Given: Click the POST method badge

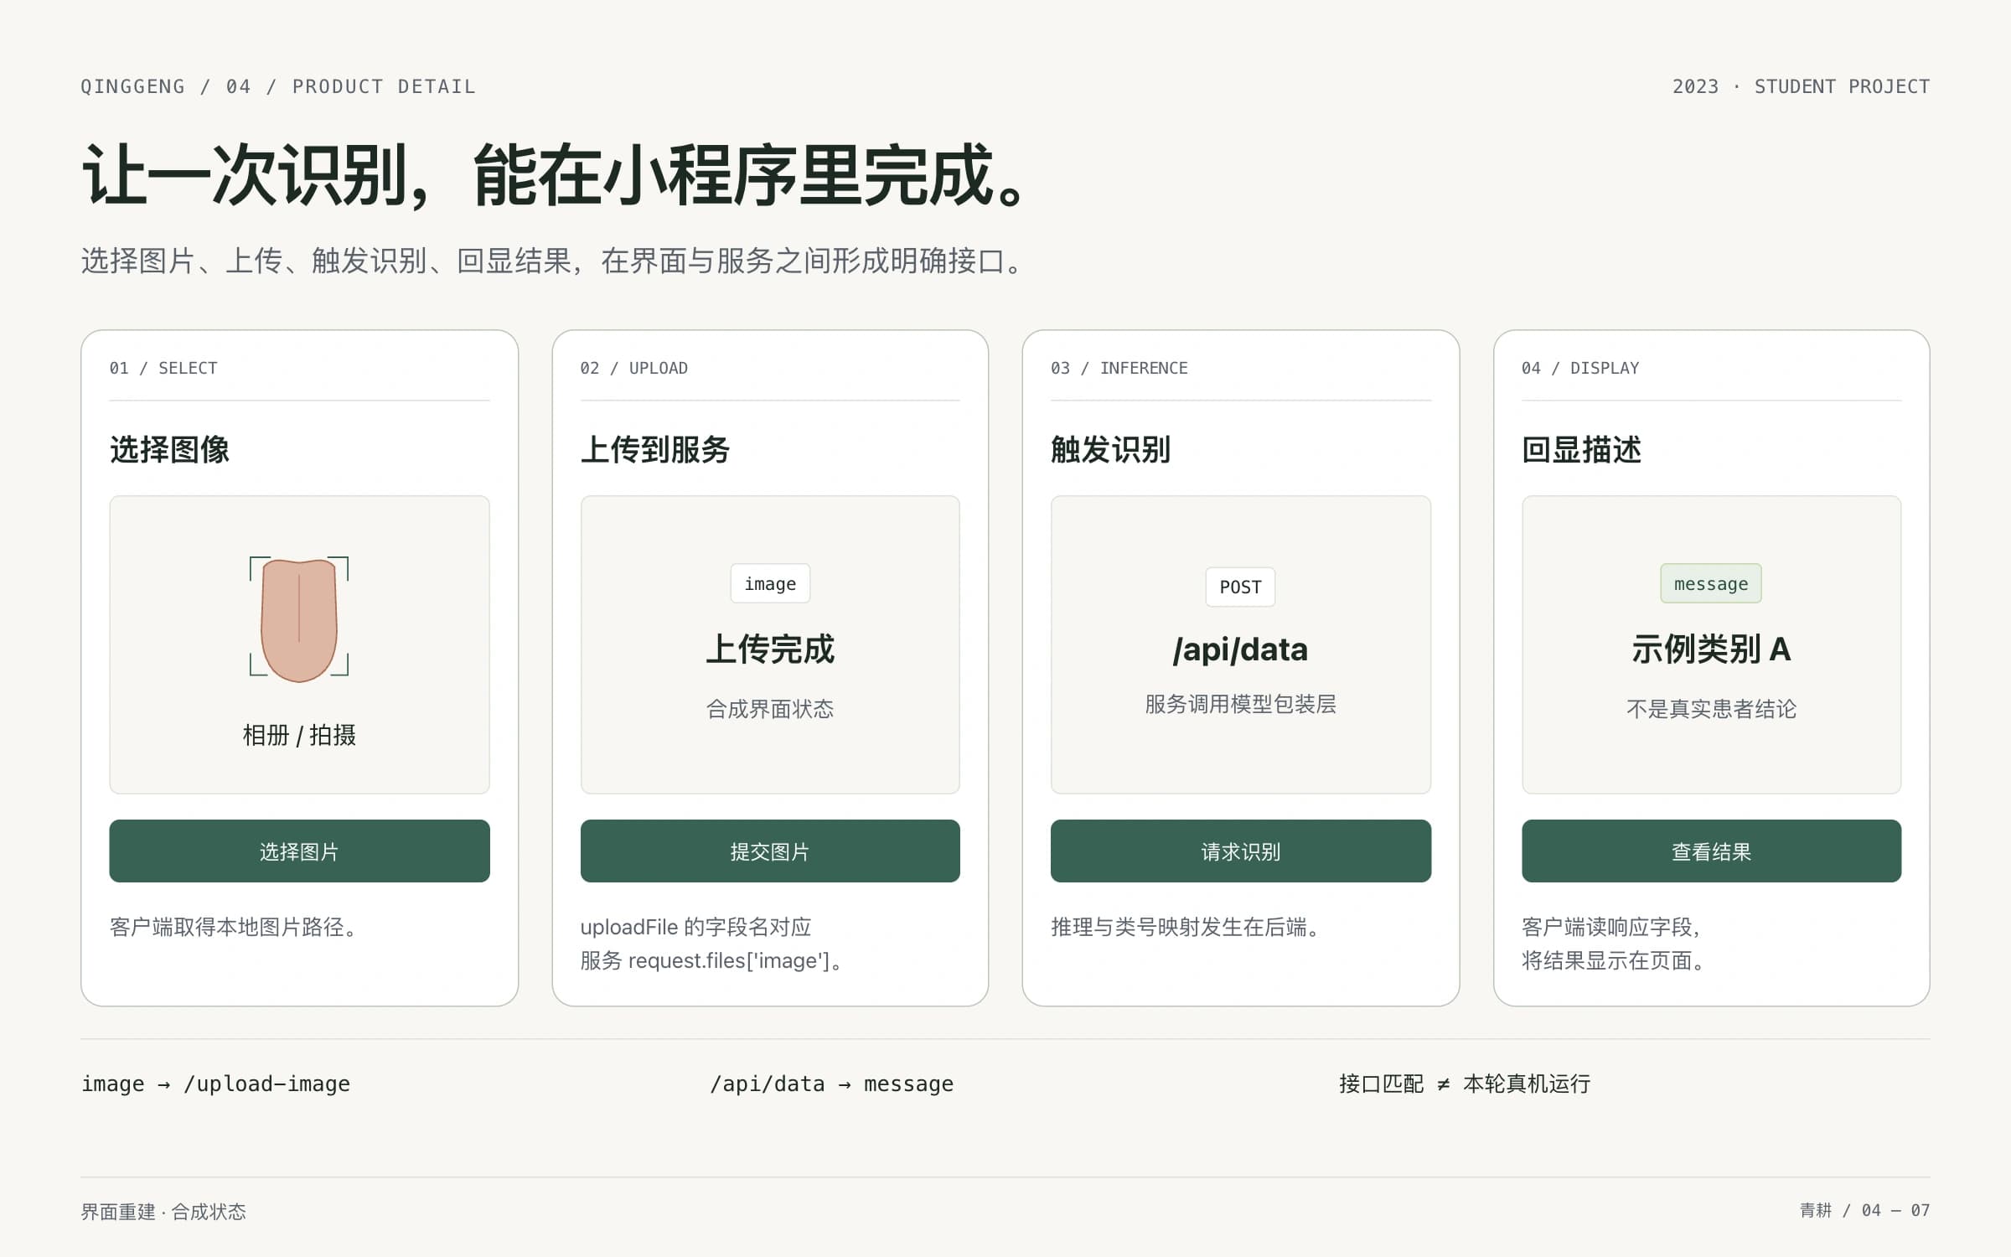Looking at the screenshot, I should tap(1240, 587).
